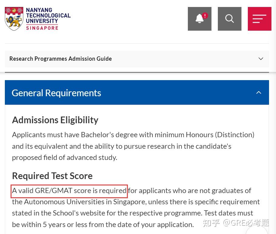Open the search magnifier icon
Image resolution: width=276 pixels, height=234 pixels.
click(230, 19)
